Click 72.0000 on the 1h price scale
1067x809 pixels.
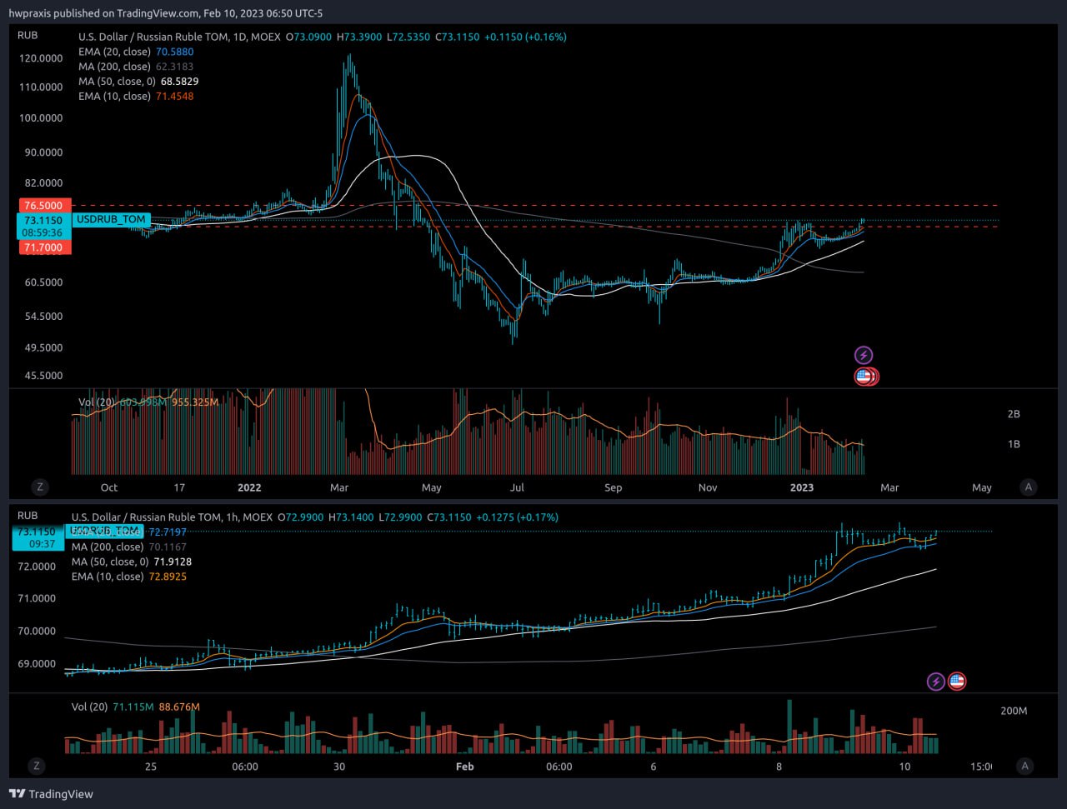(37, 567)
